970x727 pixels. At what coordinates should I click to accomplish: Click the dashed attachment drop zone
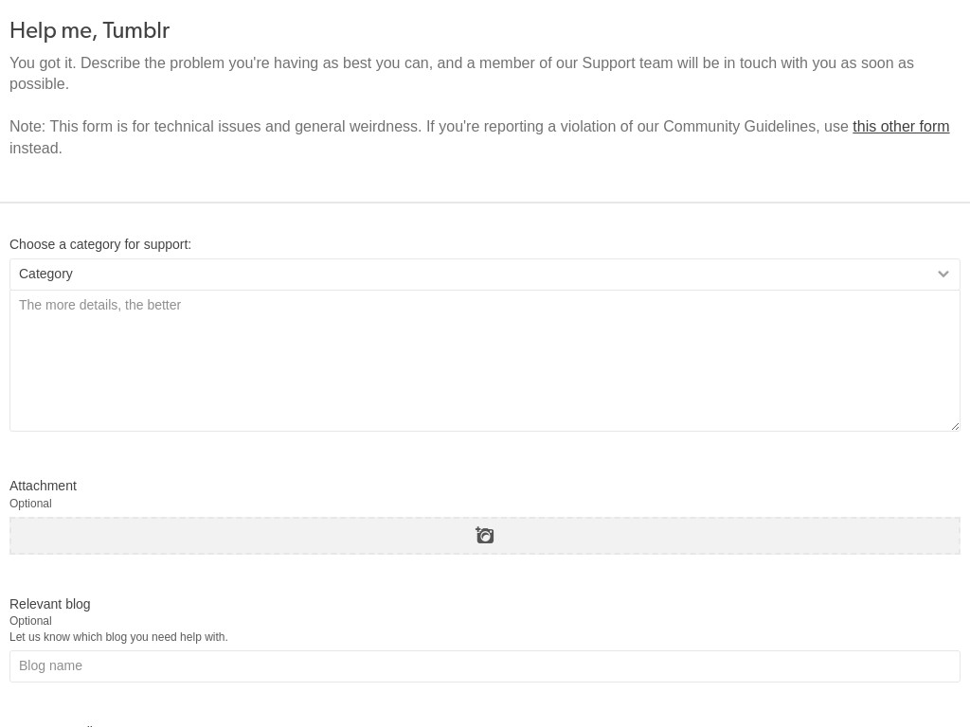click(484, 536)
